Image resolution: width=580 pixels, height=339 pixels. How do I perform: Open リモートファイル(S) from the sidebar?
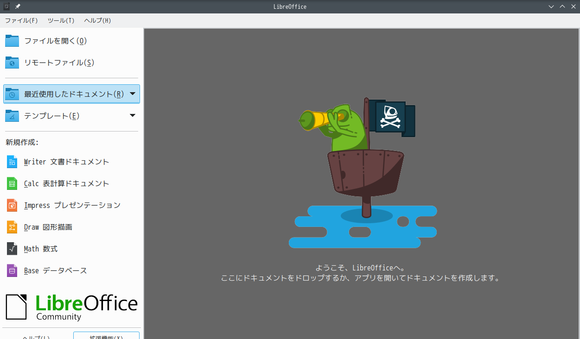pos(71,63)
